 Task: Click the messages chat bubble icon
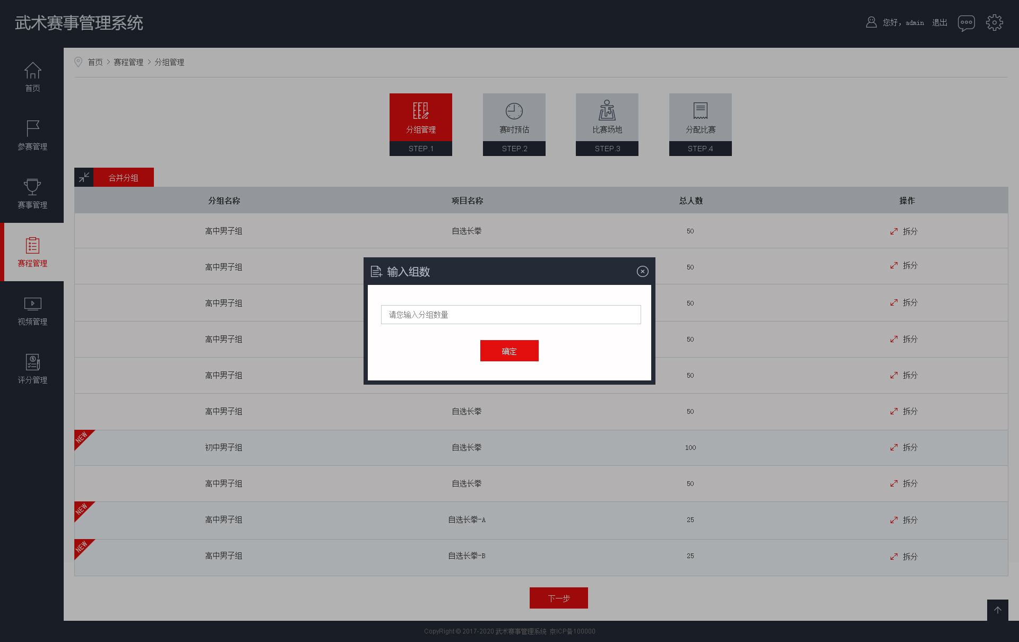[966, 23]
